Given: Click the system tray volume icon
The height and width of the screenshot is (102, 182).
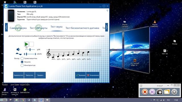Looking at the screenshot, I should [x=164, y=100].
